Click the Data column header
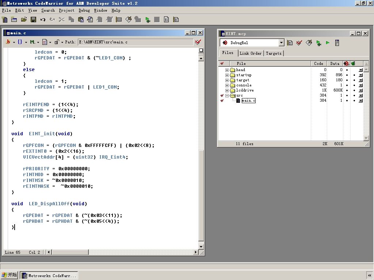This screenshot has width=374, height=280. tap(335, 63)
